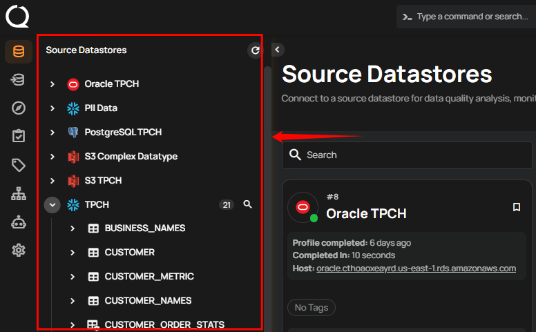Expand the BUSINESS_NAMES table node
The image size is (536, 332).
coord(73,228)
